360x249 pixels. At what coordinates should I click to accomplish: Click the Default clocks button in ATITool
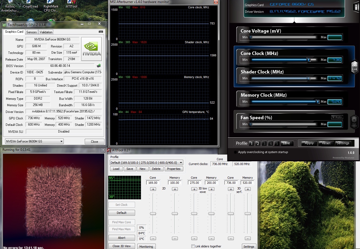[122, 213]
